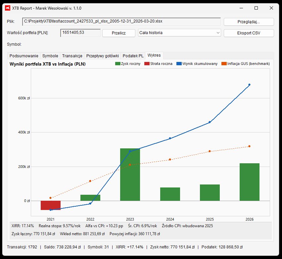Click the 0 zł axis label
The width and height of the screenshot is (282, 259).
coord(27,201)
